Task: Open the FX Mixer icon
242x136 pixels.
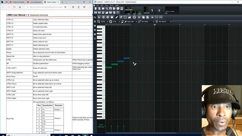Action: pos(110,12)
